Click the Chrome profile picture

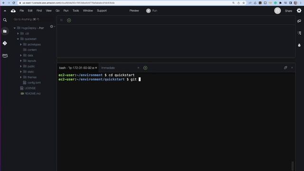click(295, 3)
